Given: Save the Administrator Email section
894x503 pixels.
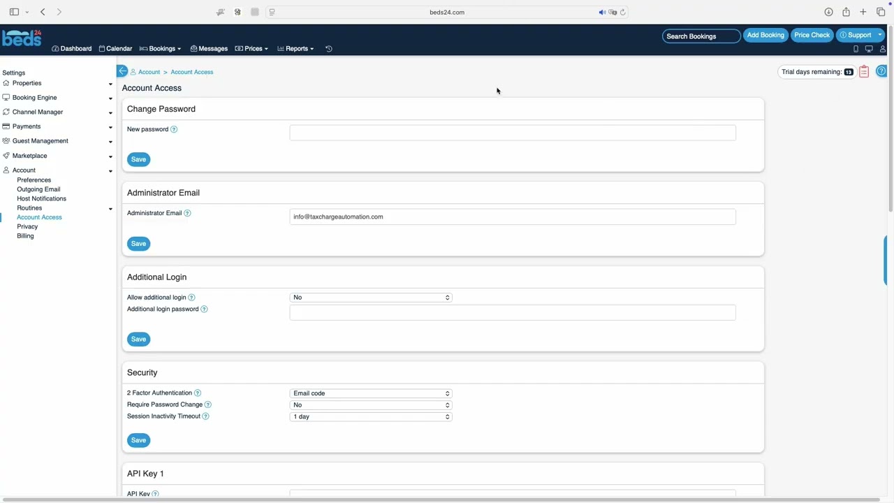Looking at the screenshot, I should [138, 244].
